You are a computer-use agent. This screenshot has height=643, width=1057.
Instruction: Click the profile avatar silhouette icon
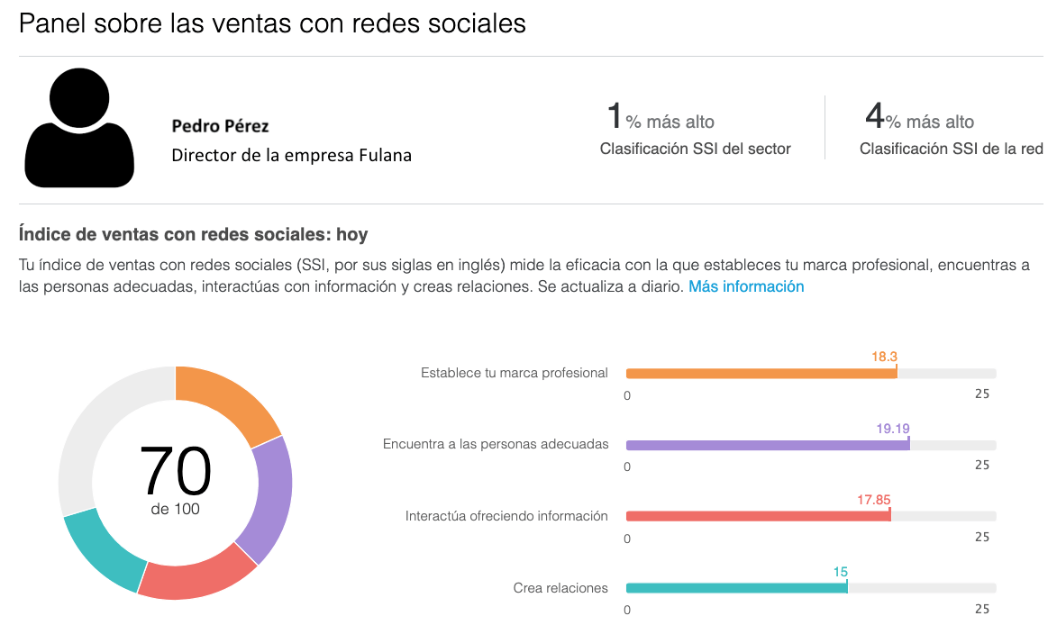(79, 128)
